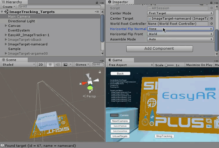The height and width of the screenshot is (148, 219).
Task: Open the Assemble Mode dropdown
Action: [180, 39]
